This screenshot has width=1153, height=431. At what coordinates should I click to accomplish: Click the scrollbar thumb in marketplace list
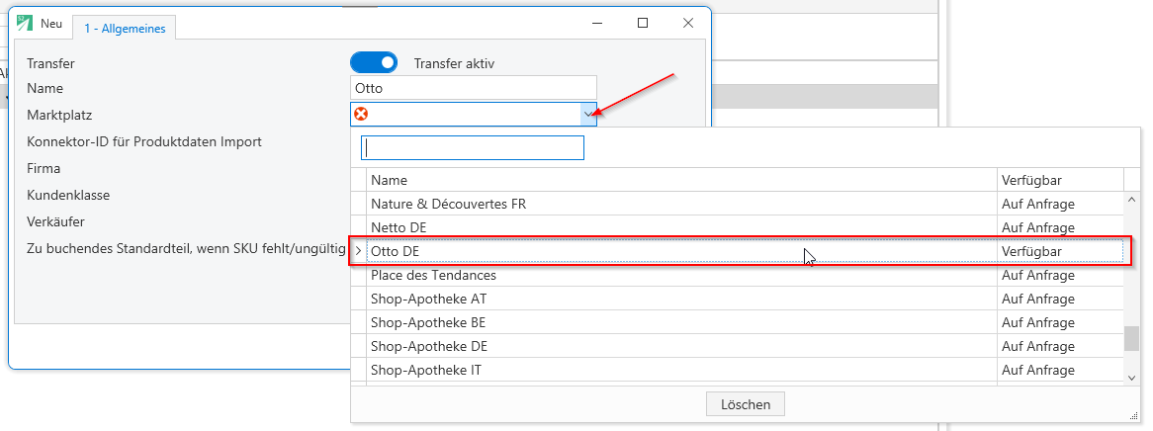coord(1131,340)
